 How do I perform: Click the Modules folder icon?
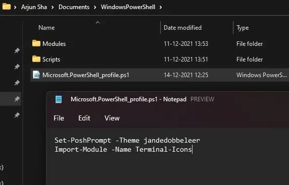point(36,43)
